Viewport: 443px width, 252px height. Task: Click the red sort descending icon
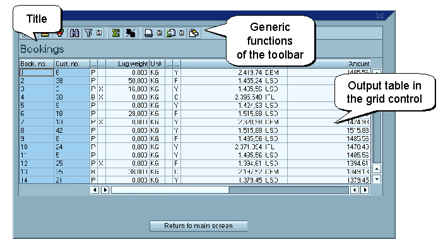[x=60, y=33]
